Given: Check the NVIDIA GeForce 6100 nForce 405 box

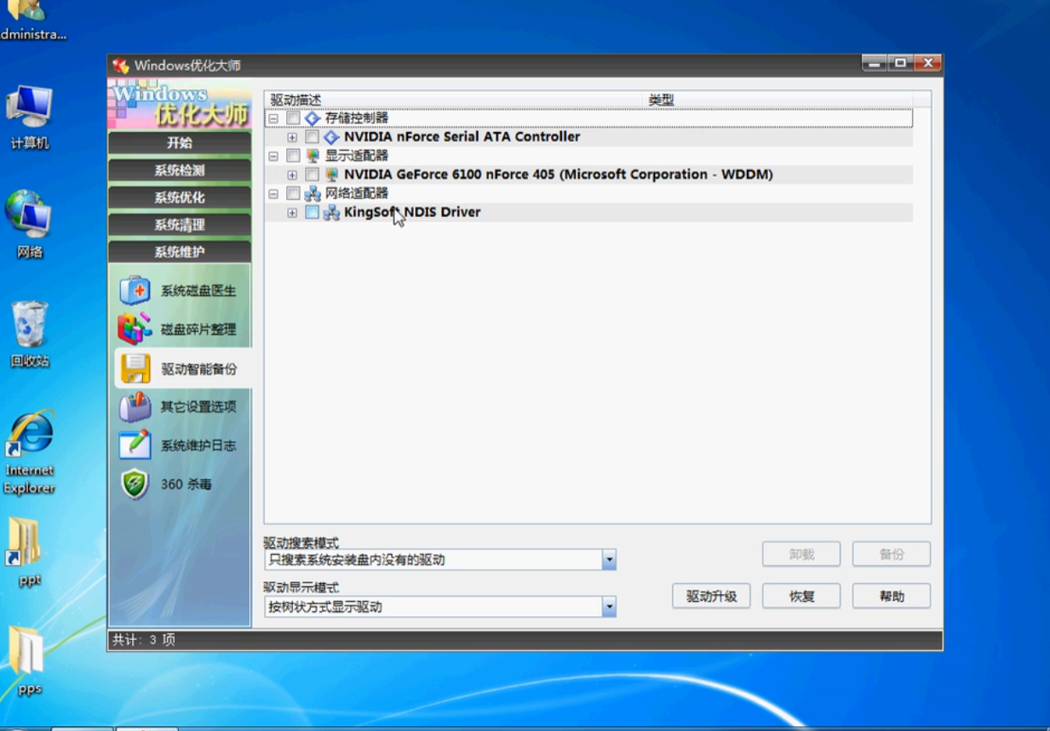Looking at the screenshot, I should pos(313,174).
